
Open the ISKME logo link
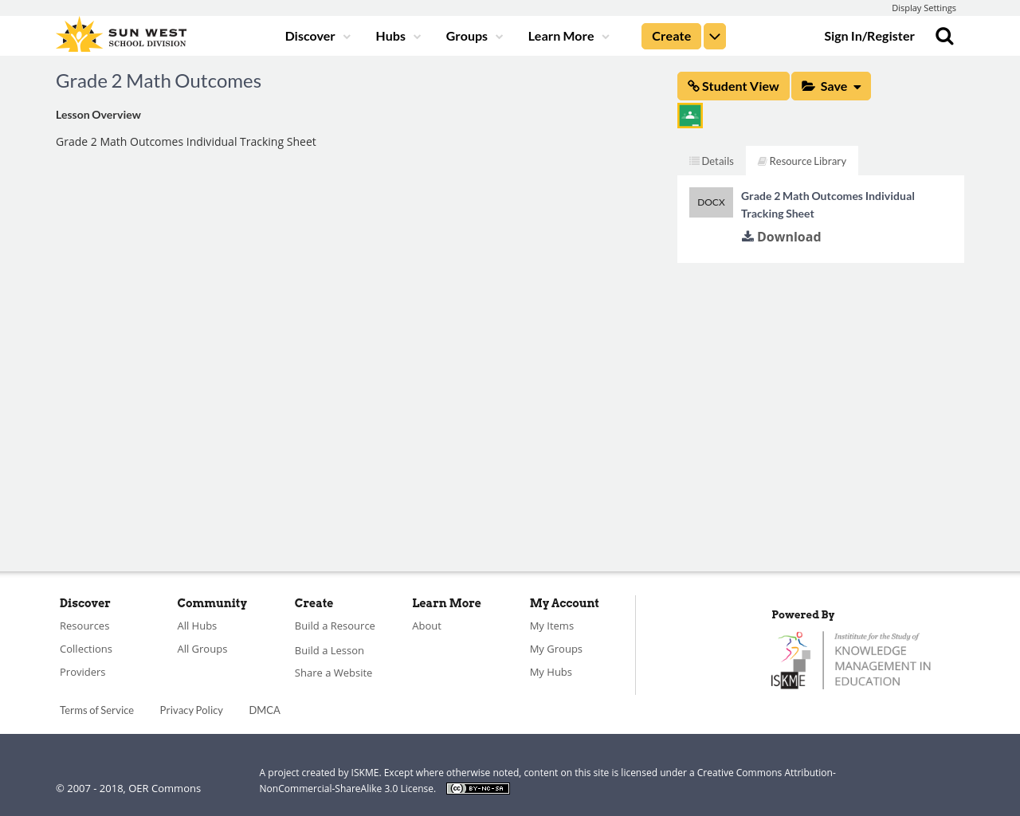(851, 660)
